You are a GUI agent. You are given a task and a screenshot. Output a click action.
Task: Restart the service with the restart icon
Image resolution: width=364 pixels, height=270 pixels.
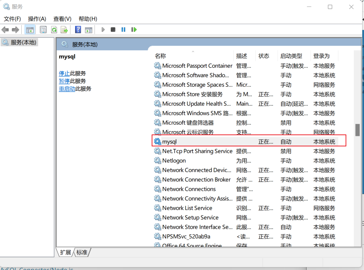click(134, 29)
